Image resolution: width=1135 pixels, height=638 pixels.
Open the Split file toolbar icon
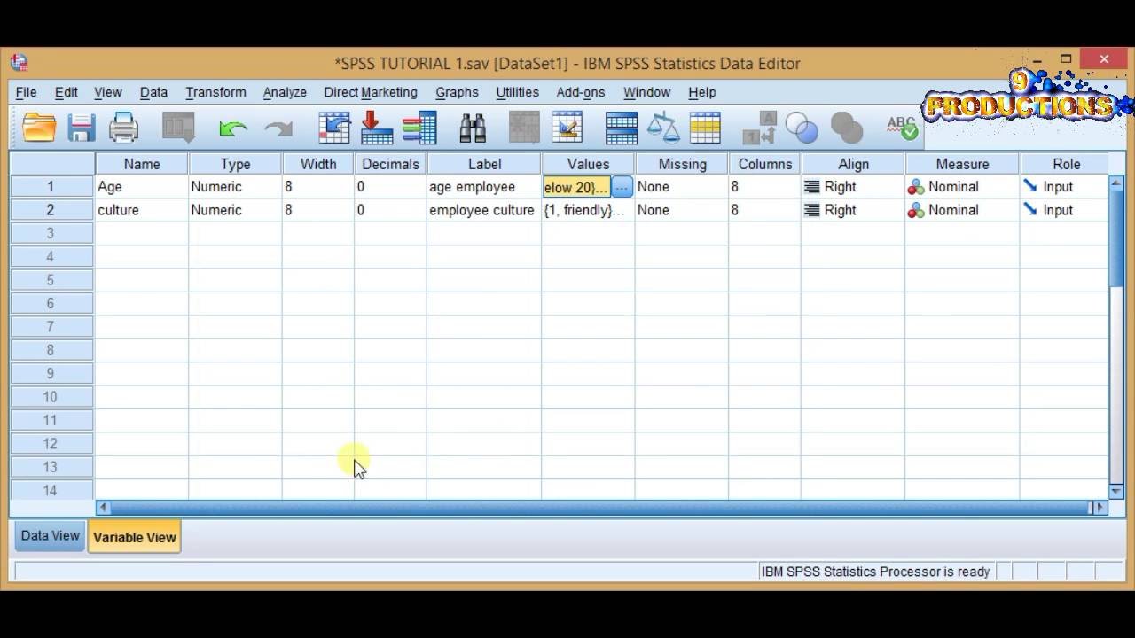point(621,128)
